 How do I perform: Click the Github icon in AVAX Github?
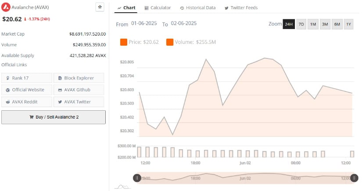click(60, 90)
